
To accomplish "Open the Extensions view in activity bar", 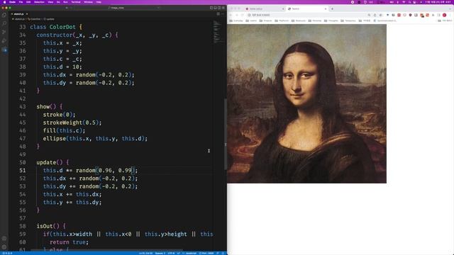I will point(4,50).
